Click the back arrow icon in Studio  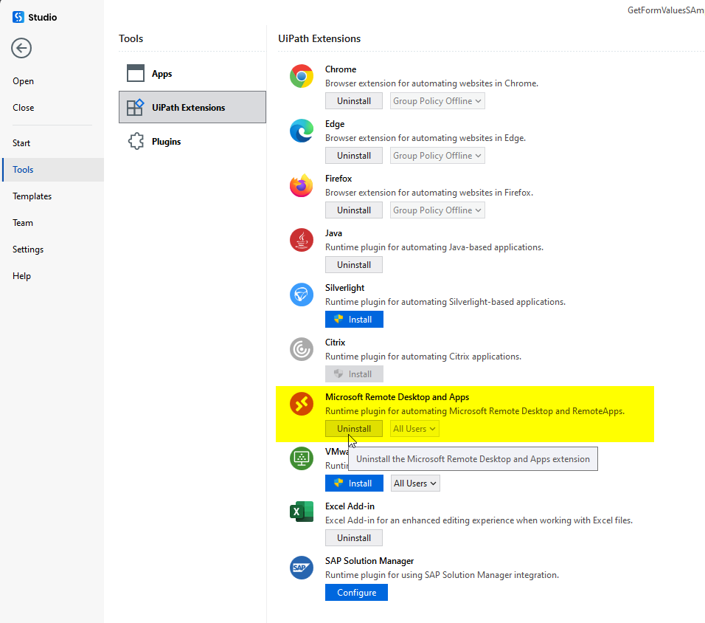(x=21, y=48)
